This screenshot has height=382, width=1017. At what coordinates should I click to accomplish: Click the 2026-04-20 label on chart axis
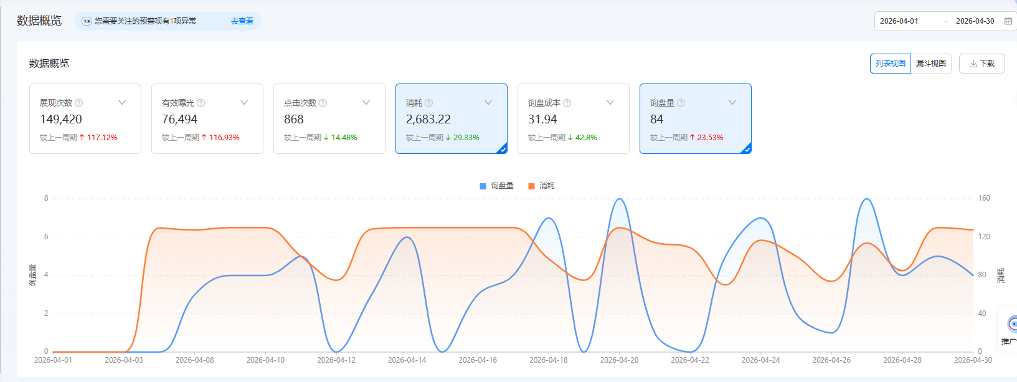[619, 360]
